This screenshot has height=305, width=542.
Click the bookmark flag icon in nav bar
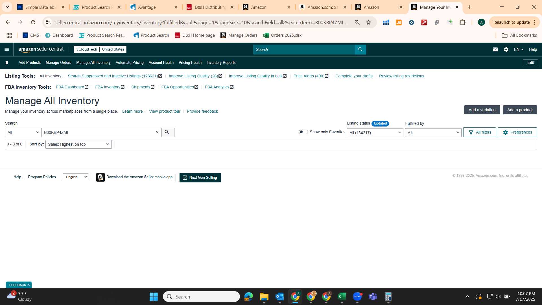[7, 63]
